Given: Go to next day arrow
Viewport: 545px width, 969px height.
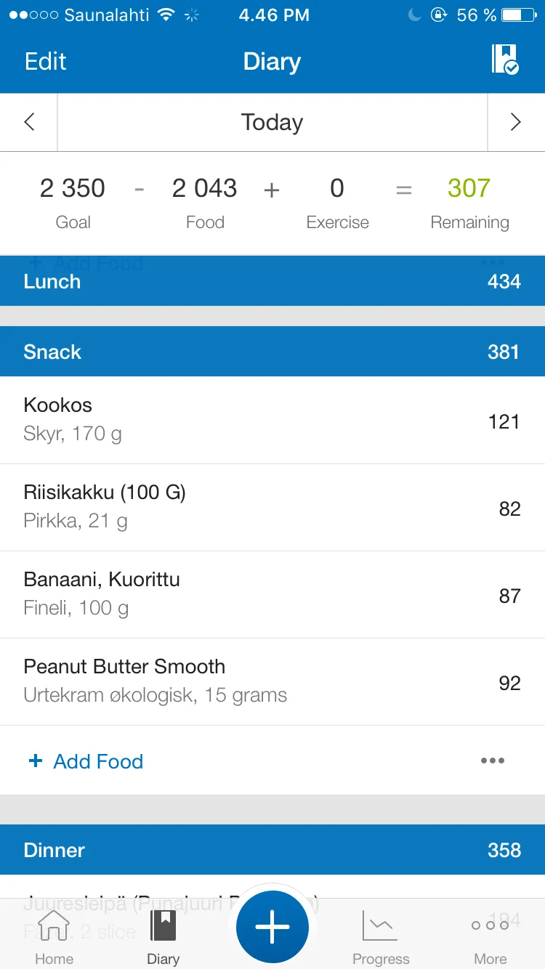Looking at the screenshot, I should [x=515, y=122].
